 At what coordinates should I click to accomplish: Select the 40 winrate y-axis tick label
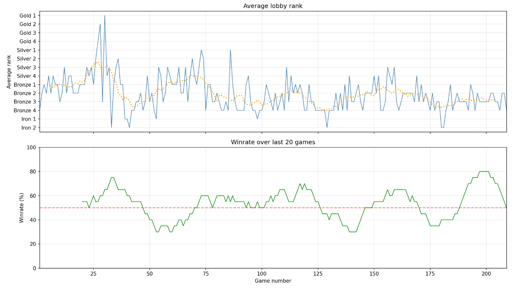tap(33, 220)
